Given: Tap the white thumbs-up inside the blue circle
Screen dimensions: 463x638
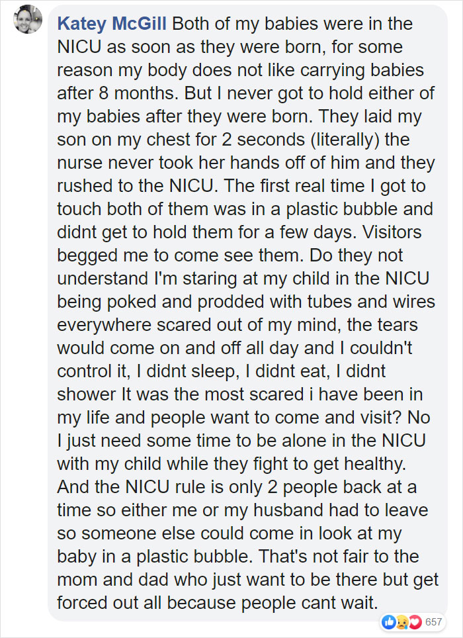Looking at the screenshot, I should click(390, 621).
